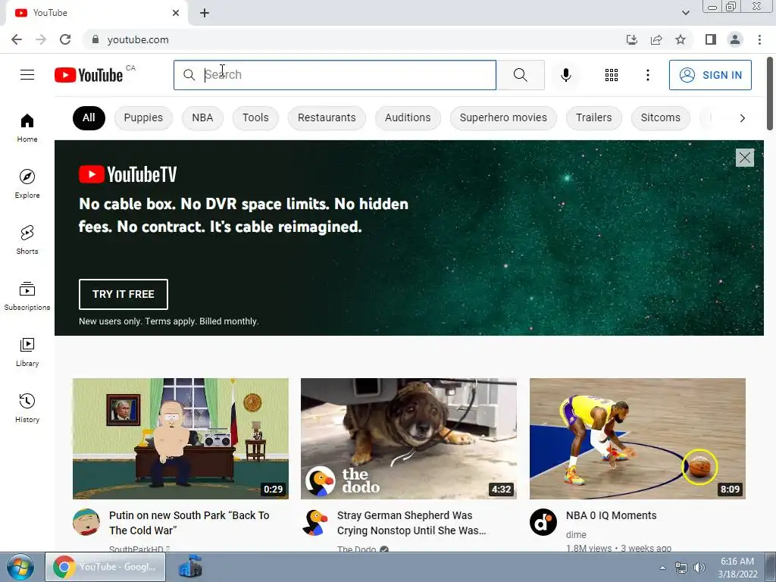The image size is (776, 582).
Task: Click The Dodo channel avatar
Action: [315, 522]
